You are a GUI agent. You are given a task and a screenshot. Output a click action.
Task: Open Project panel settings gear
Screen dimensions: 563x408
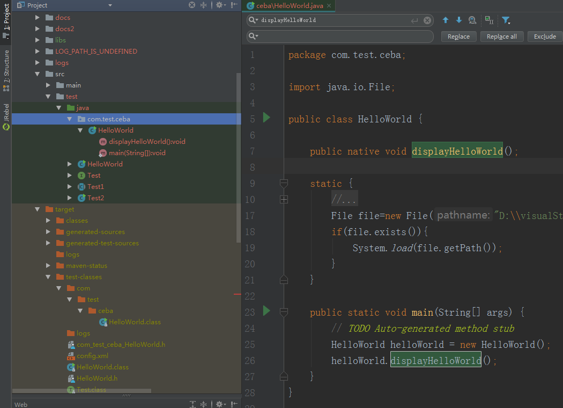coord(219,4)
